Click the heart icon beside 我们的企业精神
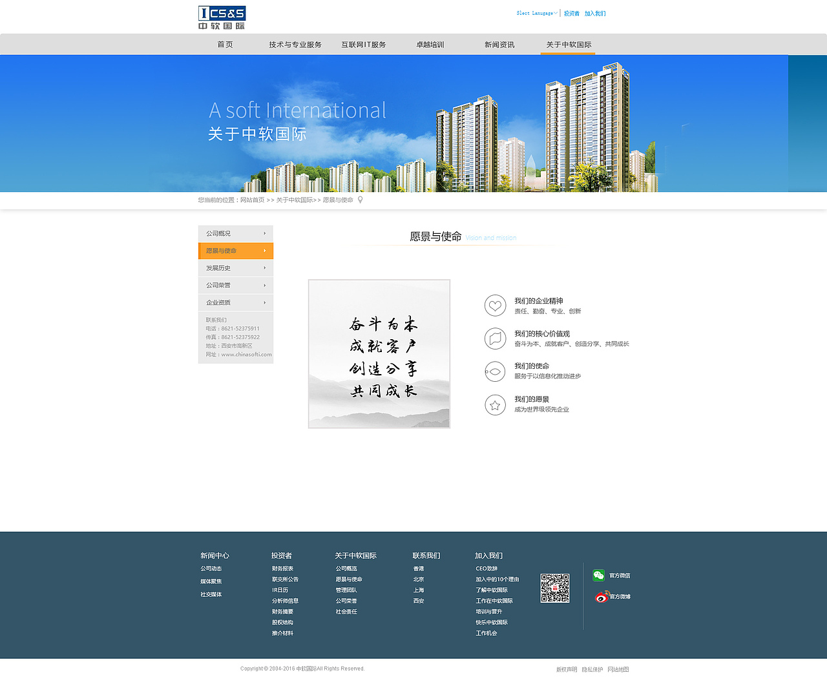 [x=495, y=305]
